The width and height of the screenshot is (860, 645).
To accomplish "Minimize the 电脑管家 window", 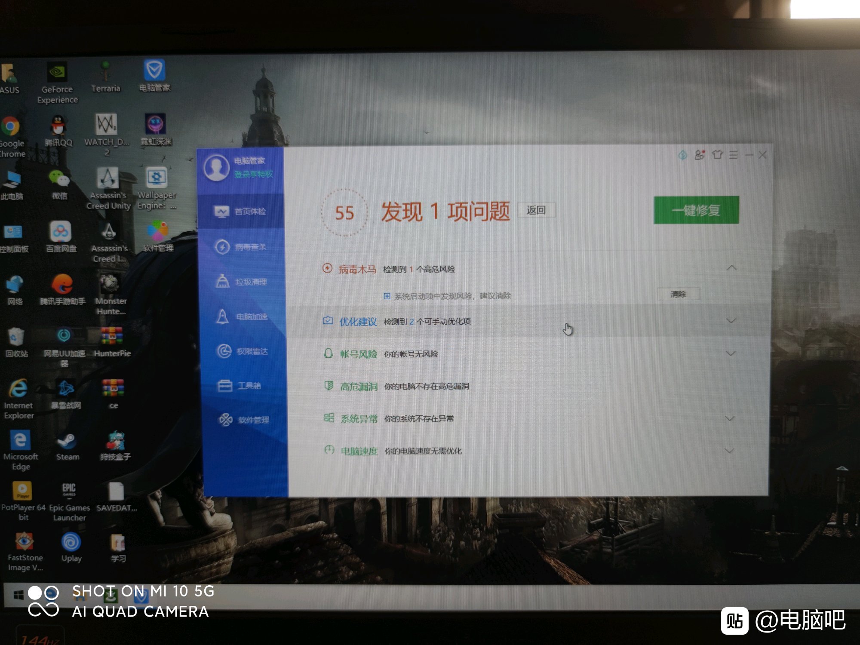I will 749,155.
